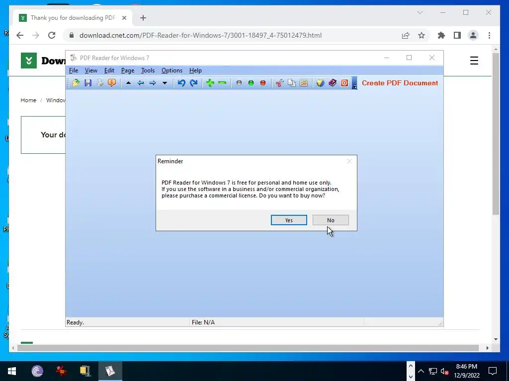Image resolution: width=509 pixels, height=381 pixels.
Task: Open the Tools menu
Action: click(x=148, y=70)
